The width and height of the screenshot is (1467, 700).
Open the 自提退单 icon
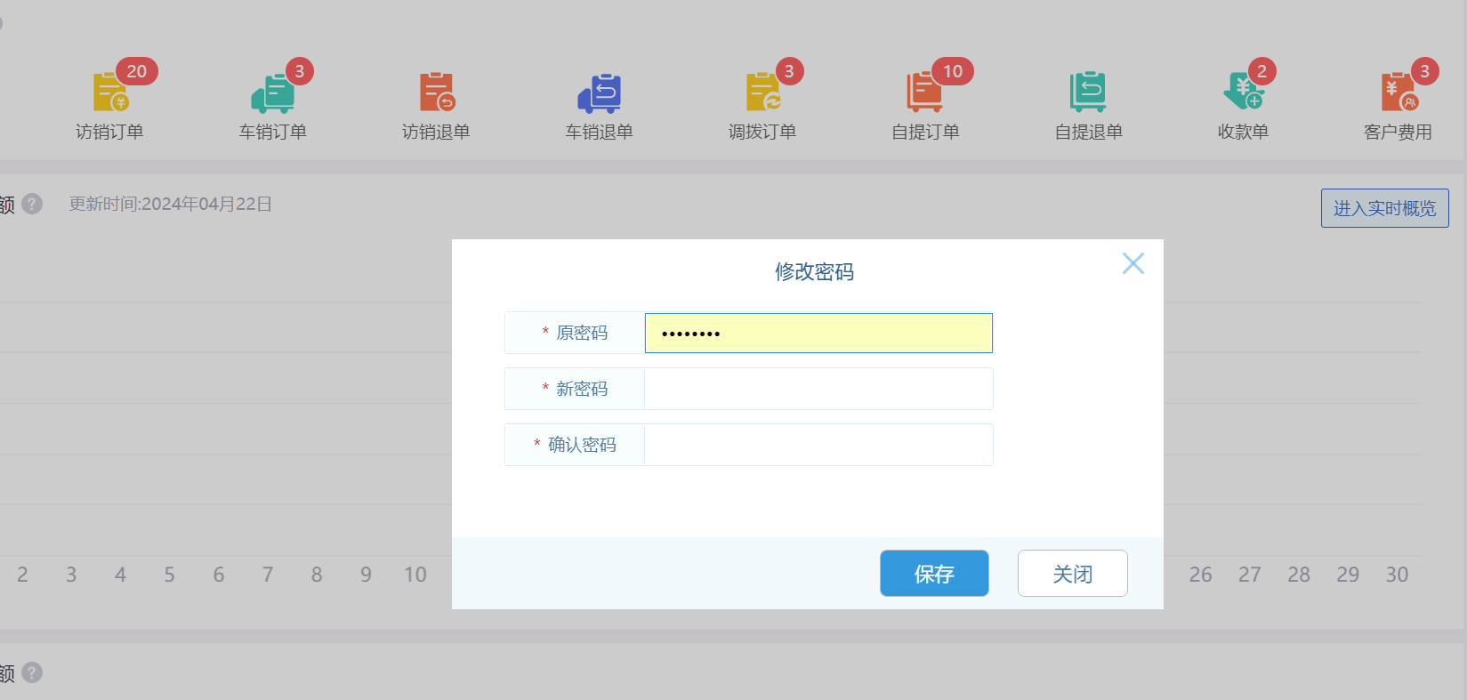tap(1088, 93)
